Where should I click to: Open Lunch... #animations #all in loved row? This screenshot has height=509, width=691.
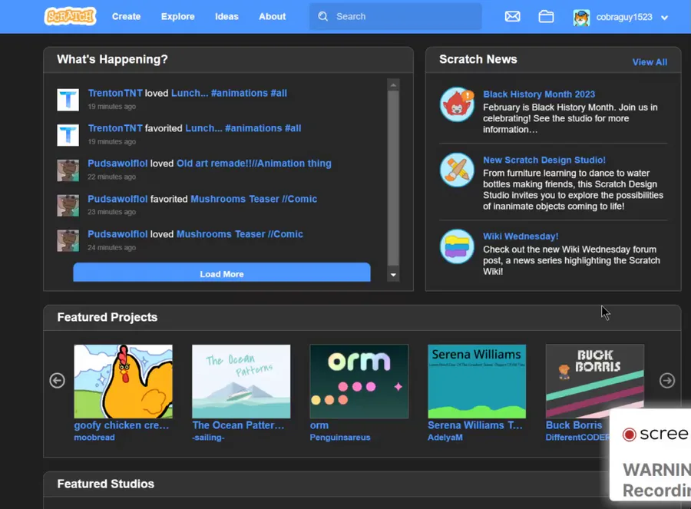tap(229, 93)
